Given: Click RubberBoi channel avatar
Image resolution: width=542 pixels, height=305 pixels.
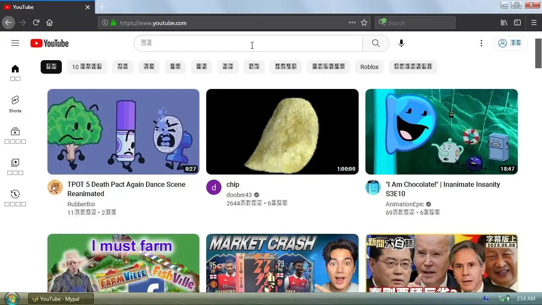Looking at the screenshot, I should 55,187.
